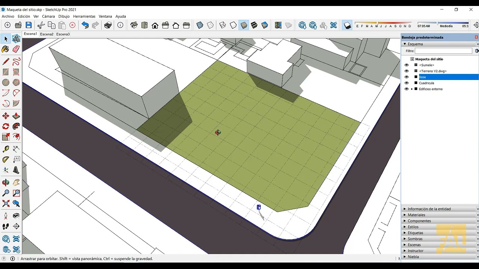Image resolution: width=479 pixels, height=269 pixels.
Task: Open the Archivo menu
Action: (x=8, y=16)
